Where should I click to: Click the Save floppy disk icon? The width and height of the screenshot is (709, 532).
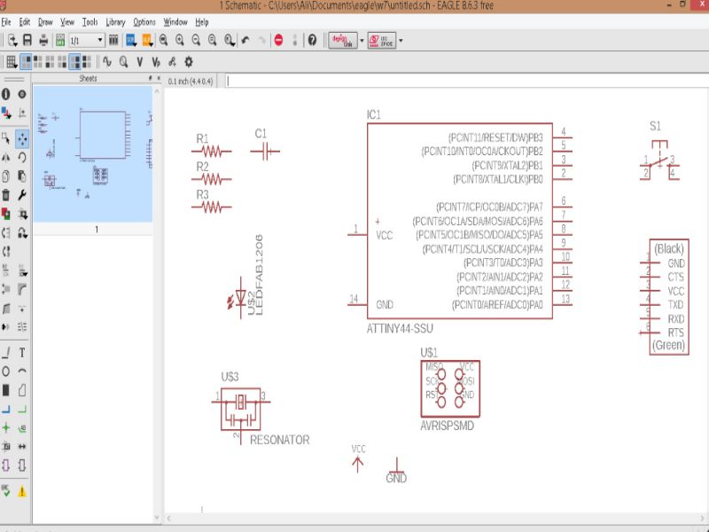point(27,40)
